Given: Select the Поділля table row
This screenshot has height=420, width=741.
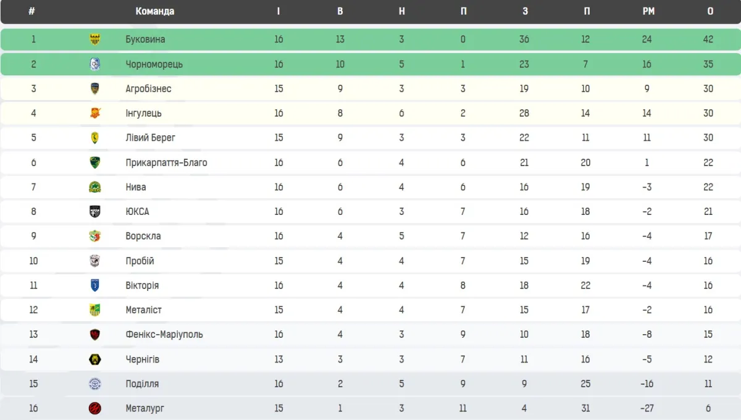Looking at the screenshot, I should [371, 384].
